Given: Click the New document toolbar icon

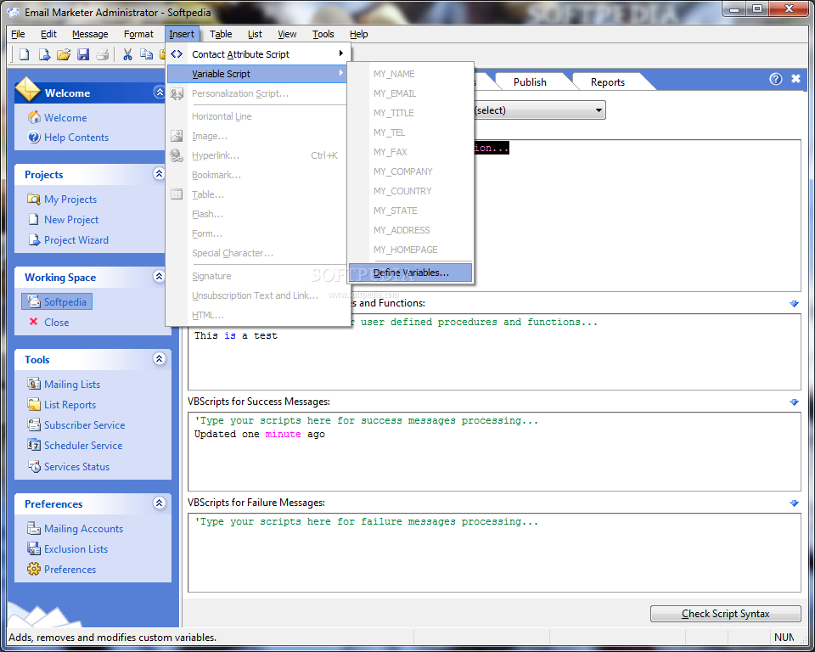Looking at the screenshot, I should coord(24,54).
